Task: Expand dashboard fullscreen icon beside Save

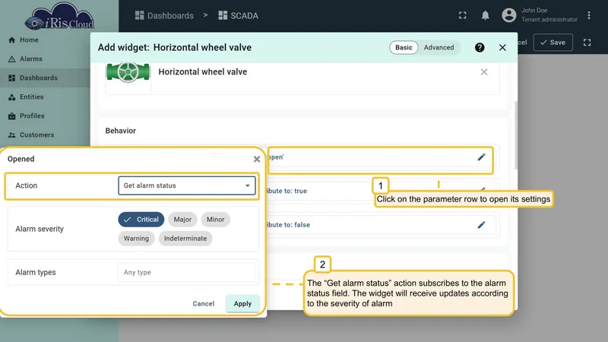Action: tap(587, 43)
